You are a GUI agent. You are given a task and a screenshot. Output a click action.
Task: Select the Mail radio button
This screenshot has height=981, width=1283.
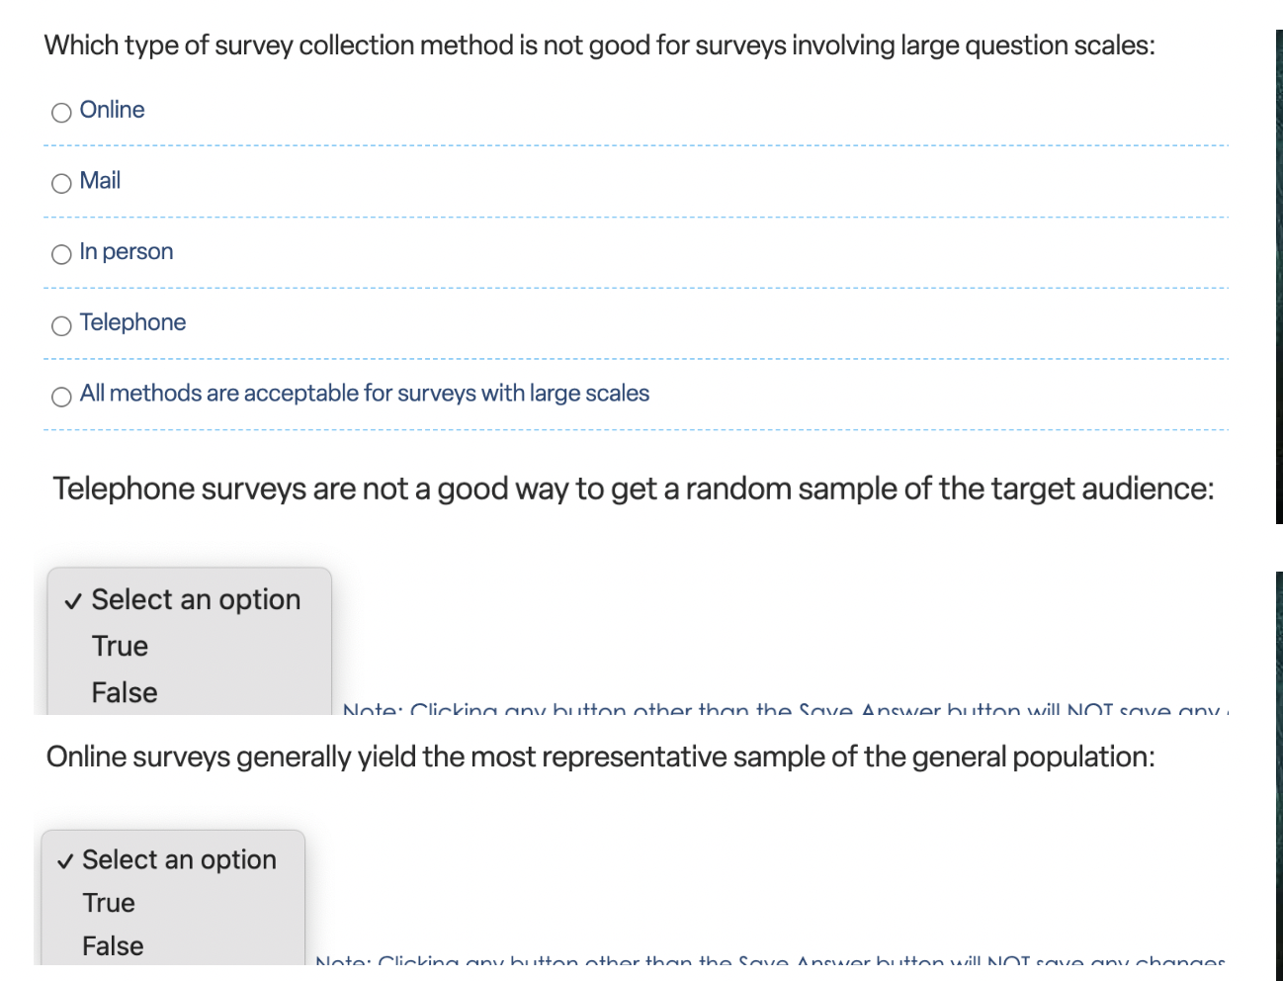60,183
